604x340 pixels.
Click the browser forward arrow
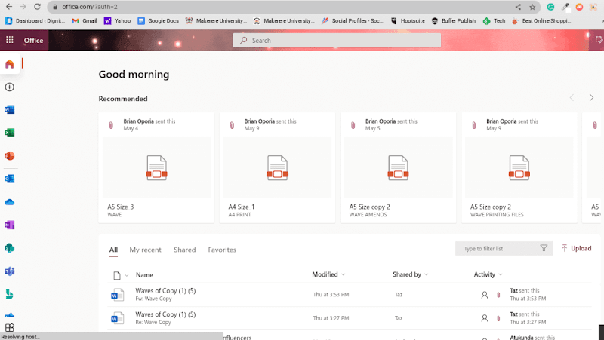[x=23, y=7]
